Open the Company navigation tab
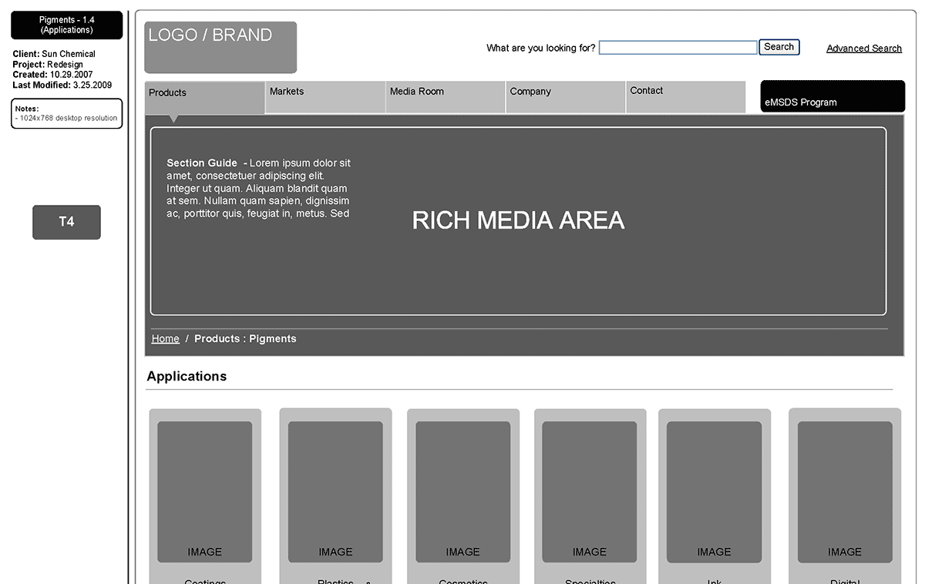The image size is (925, 584). pyautogui.click(x=566, y=96)
